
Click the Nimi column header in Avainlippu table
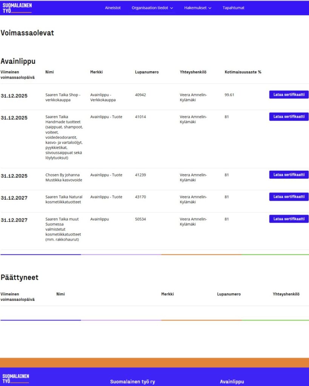49,72
